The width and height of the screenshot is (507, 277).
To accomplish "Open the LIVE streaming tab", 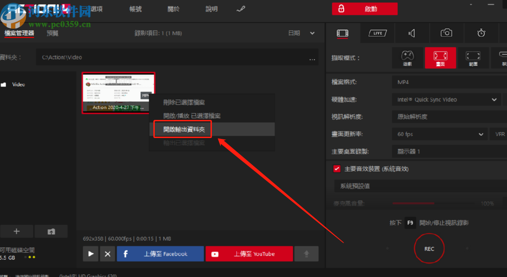I will [377, 33].
